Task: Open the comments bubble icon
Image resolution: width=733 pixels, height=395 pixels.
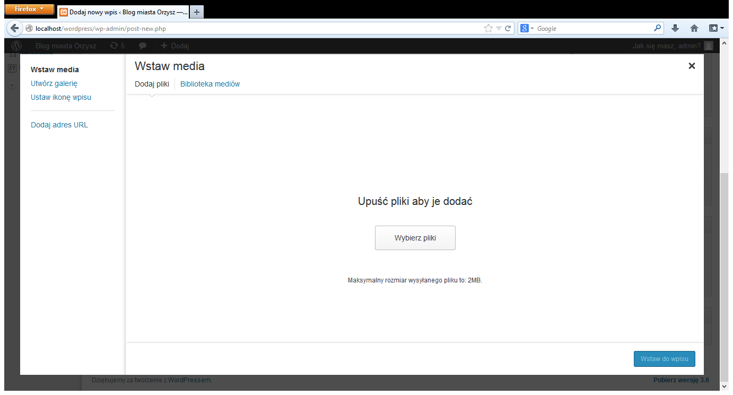Action: (143, 46)
